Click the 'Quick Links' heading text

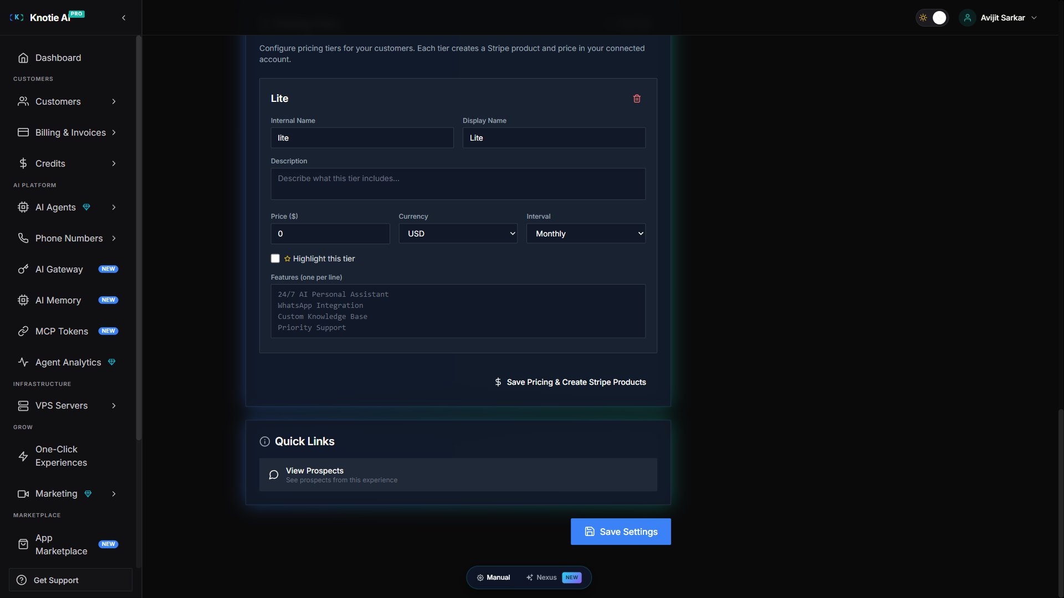[305, 441]
